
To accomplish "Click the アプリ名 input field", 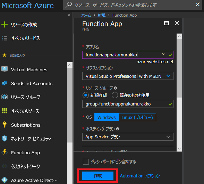I will click(128, 55).
